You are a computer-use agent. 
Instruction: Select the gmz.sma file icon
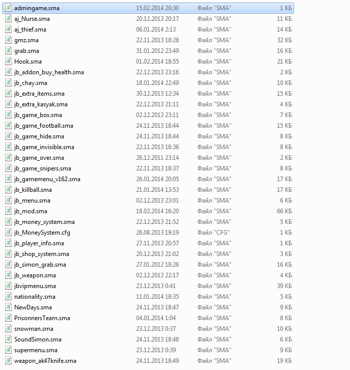tap(8, 40)
